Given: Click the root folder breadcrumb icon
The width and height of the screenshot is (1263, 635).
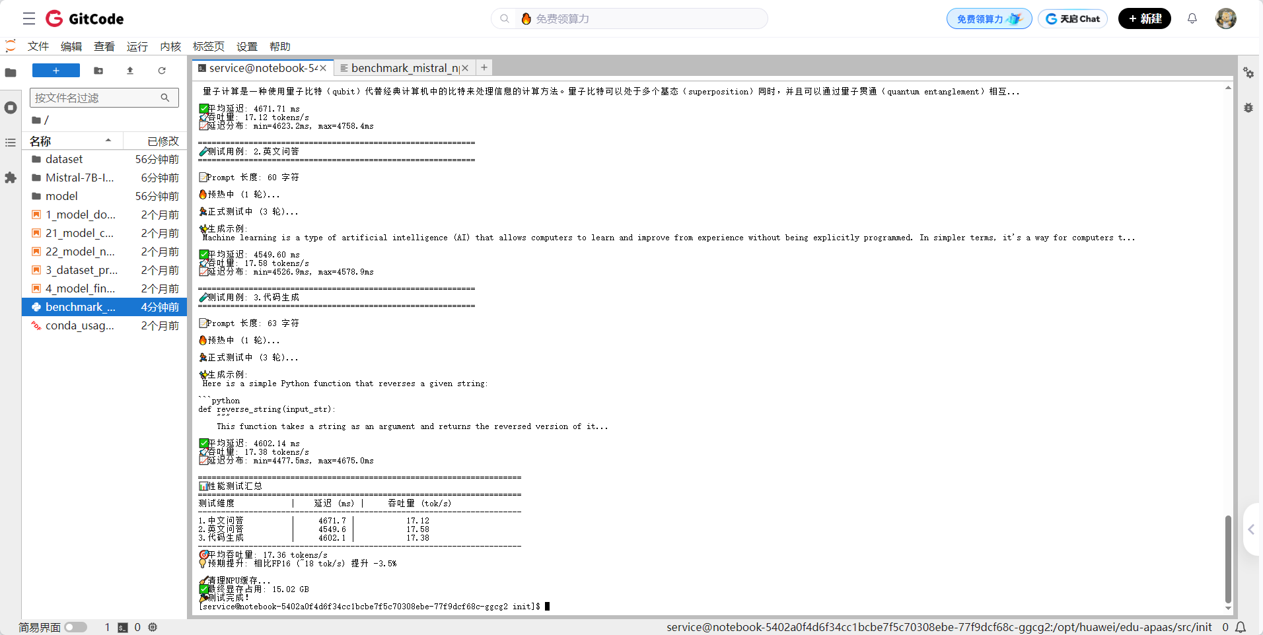Looking at the screenshot, I should coord(36,120).
